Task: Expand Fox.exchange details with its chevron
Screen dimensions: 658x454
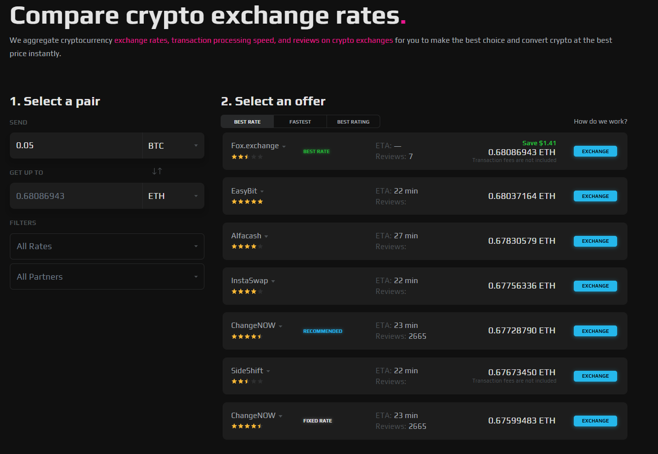Action: [285, 145]
